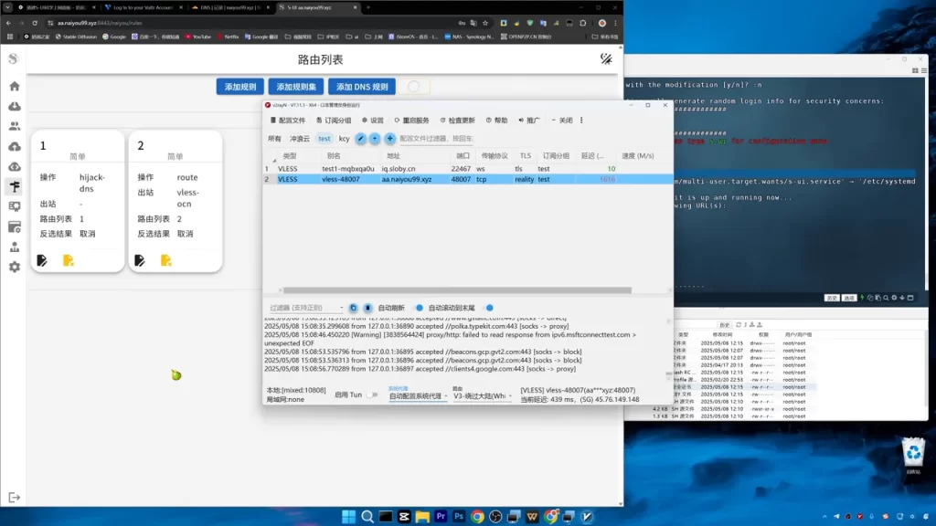Click 重启服务 restart service
Image resolution: width=936 pixels, height=526 pixels.
pyautogui.click(x=412, y=121)
